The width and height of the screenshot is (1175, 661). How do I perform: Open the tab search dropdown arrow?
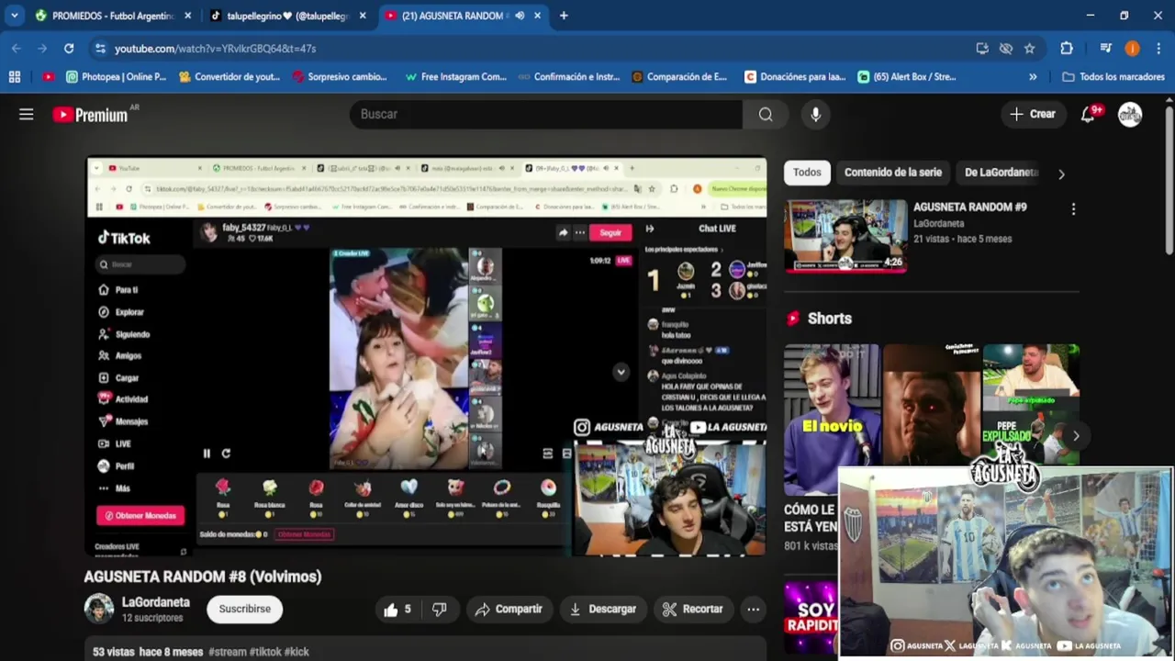click(x=14, y=16)
